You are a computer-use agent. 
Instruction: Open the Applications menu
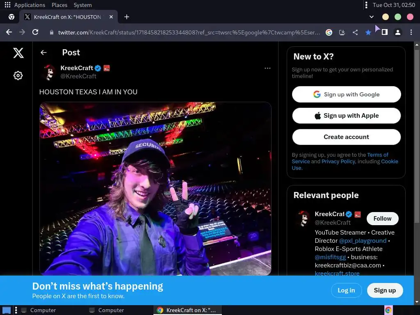(30, 5)
